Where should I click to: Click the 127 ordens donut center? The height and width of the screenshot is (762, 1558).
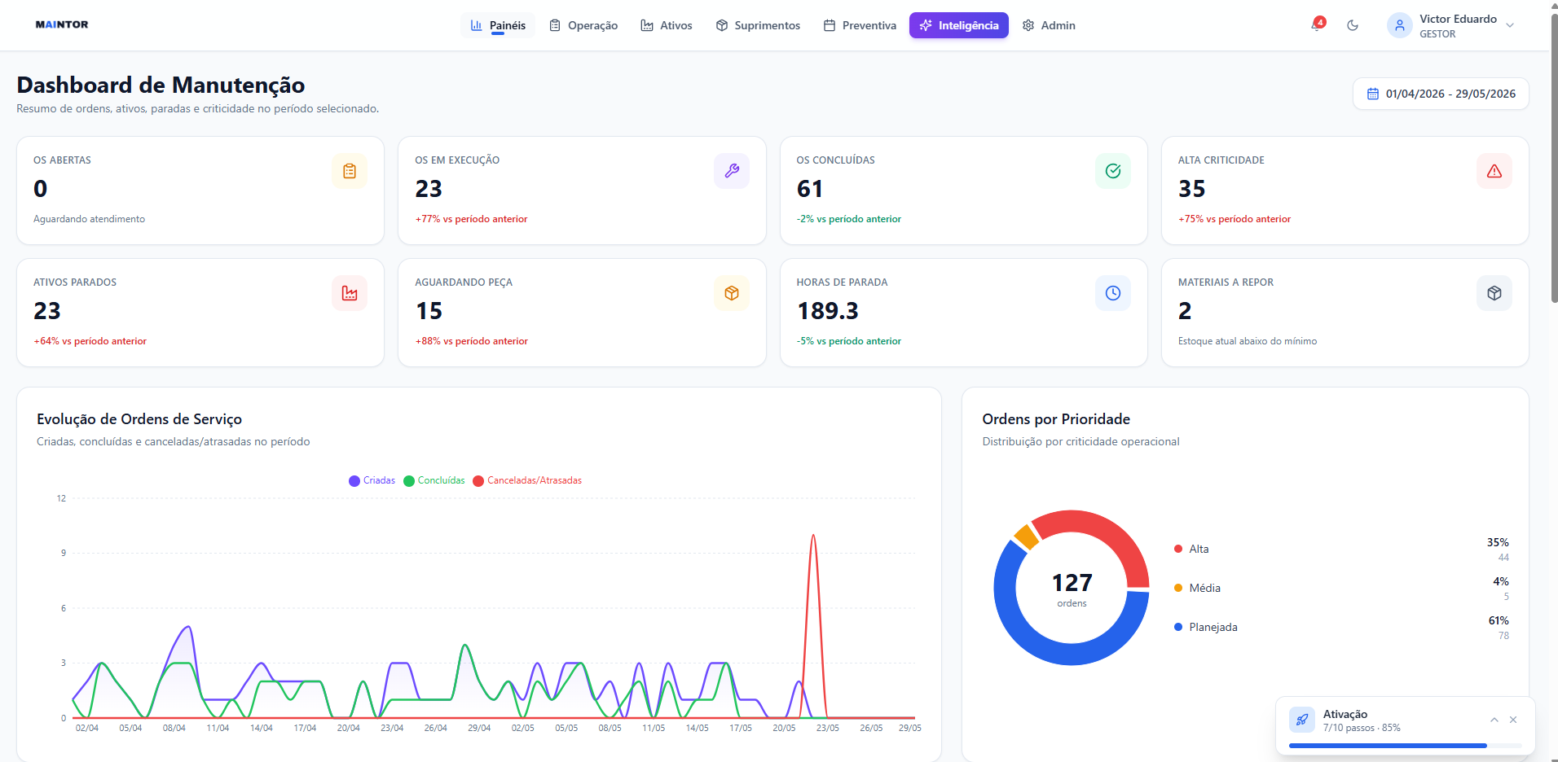click(x=1072, y=589)
